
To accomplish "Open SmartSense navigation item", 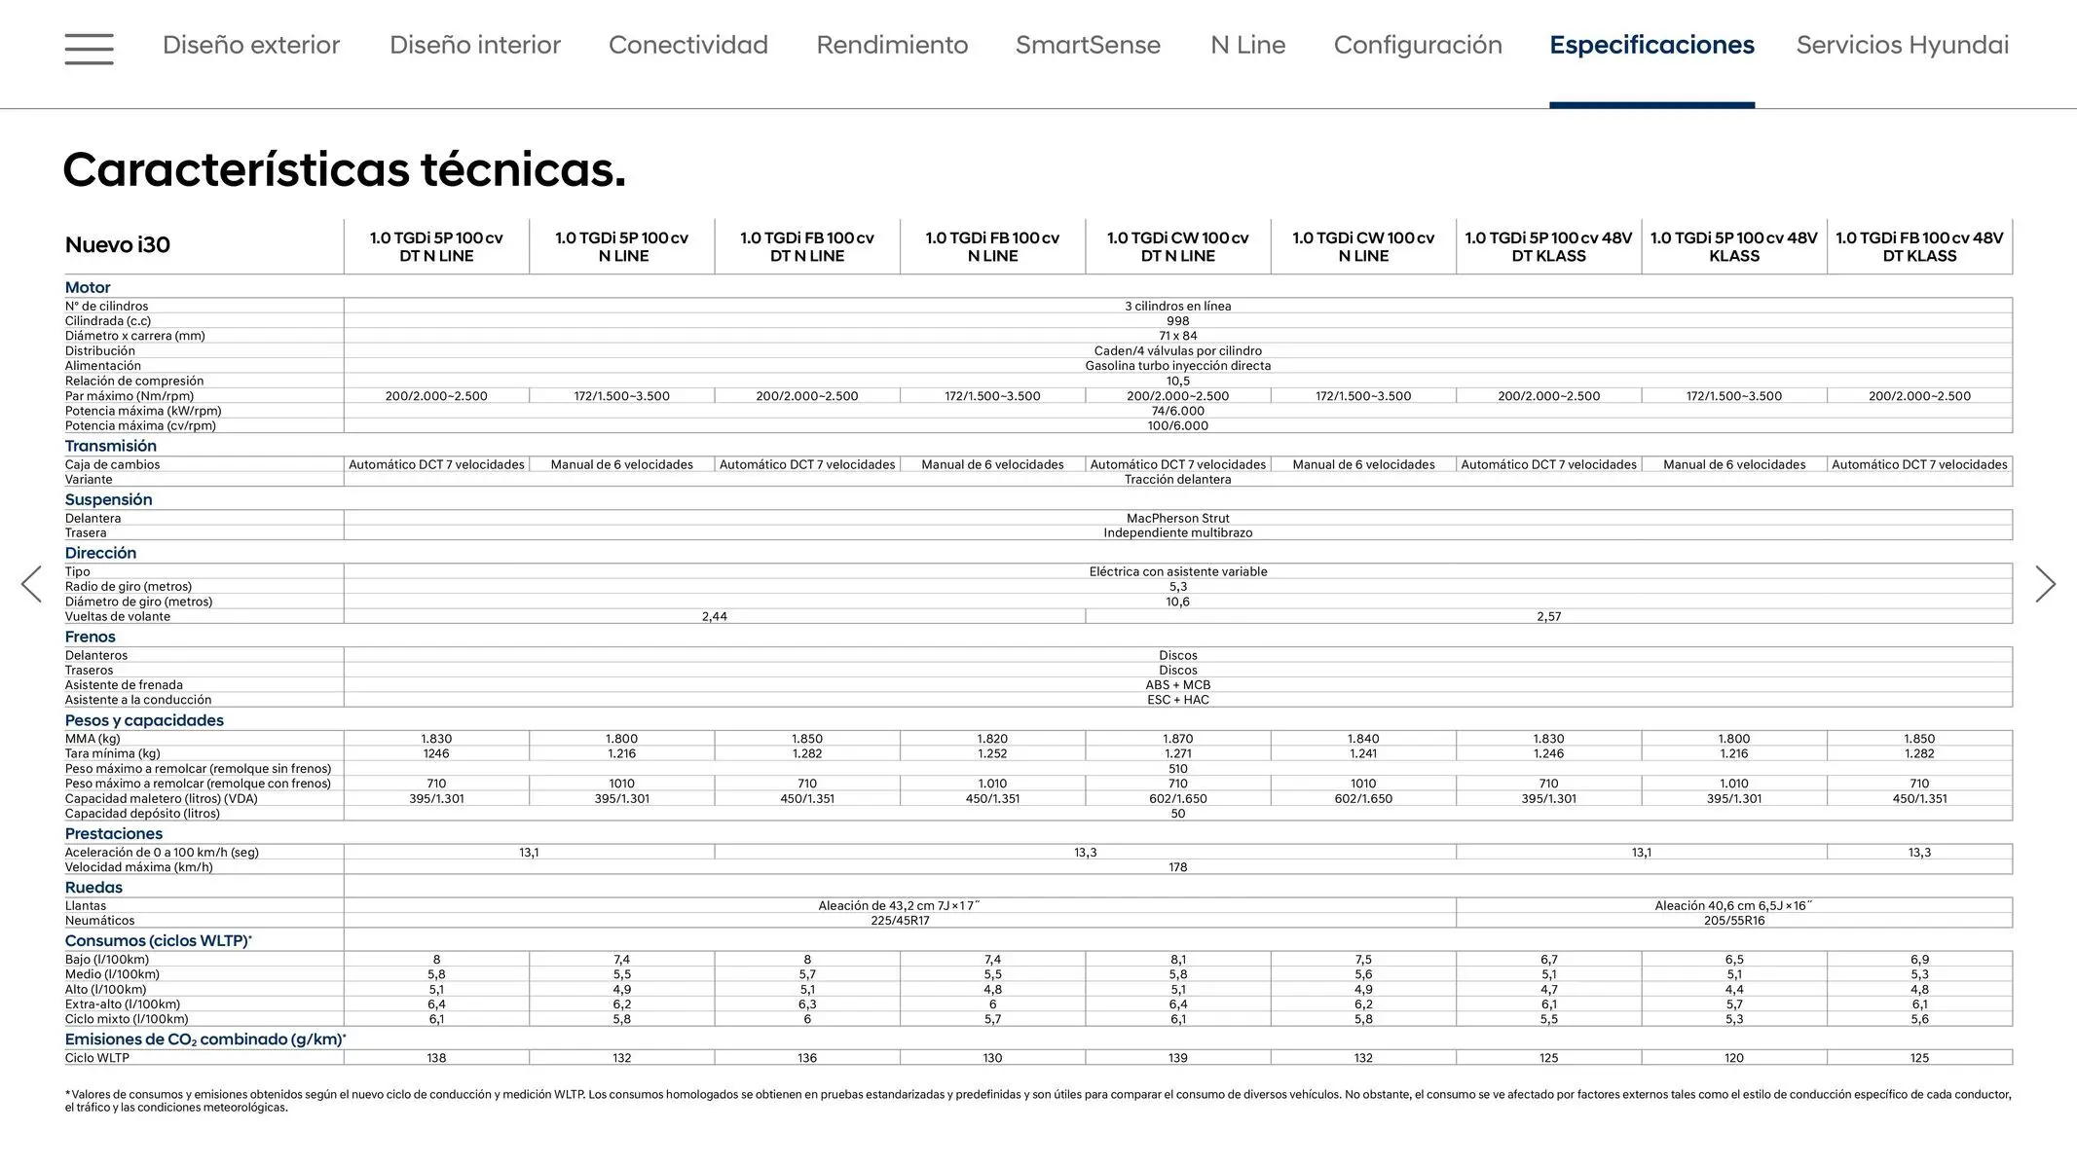I will [x=1088, y=45].
